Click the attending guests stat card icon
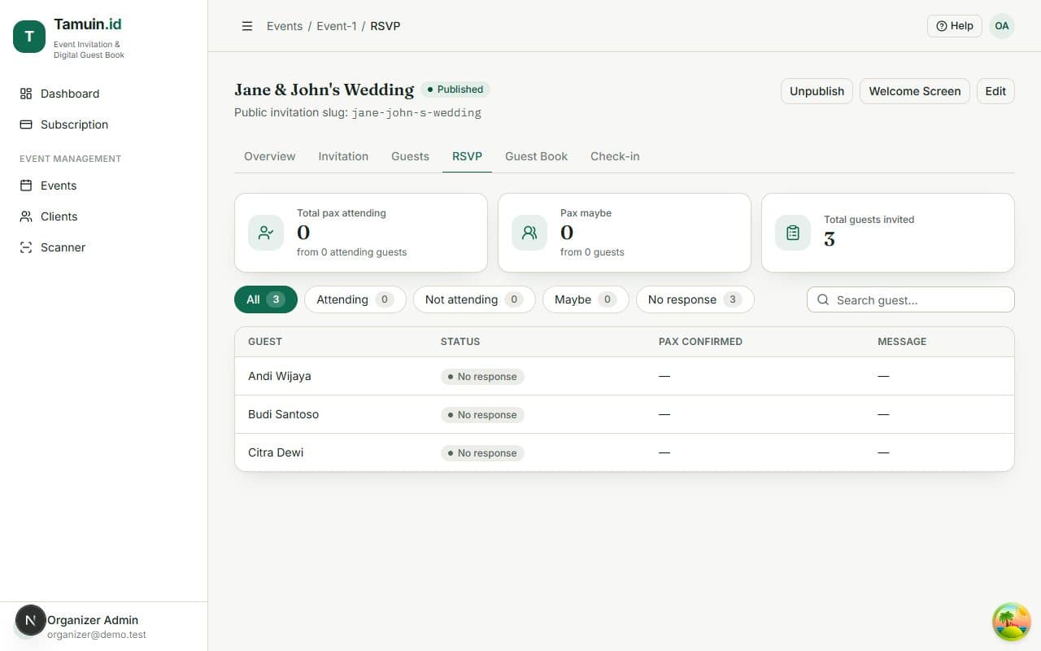 point(266,233)
